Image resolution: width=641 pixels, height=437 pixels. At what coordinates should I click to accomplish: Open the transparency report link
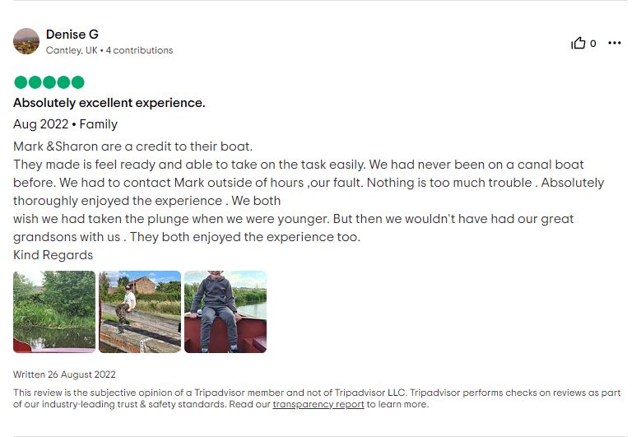(318, 404)
